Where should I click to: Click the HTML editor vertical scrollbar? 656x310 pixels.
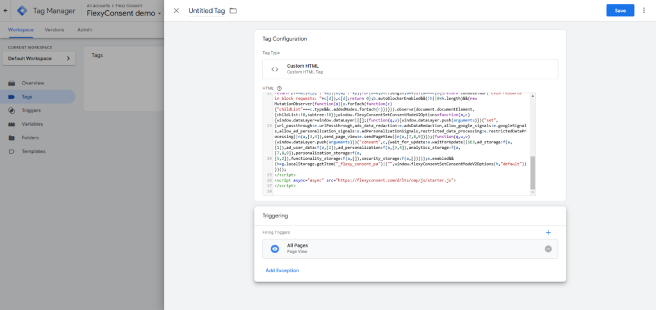click(533, 173)
